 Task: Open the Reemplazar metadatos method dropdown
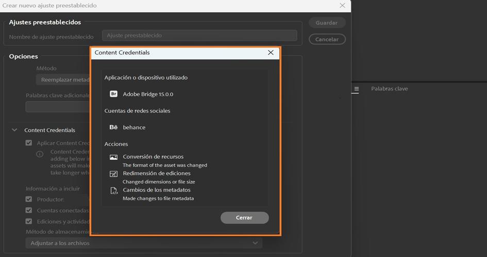pyautogui.click(x=63, y=80)
